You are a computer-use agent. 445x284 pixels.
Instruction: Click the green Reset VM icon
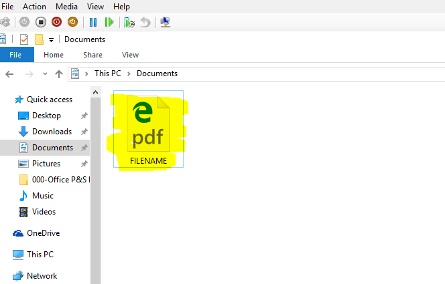109,22
